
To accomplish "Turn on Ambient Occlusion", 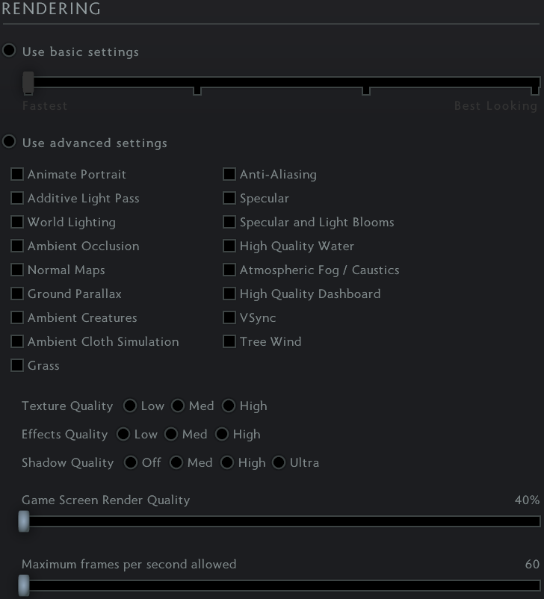I will 17,246.
